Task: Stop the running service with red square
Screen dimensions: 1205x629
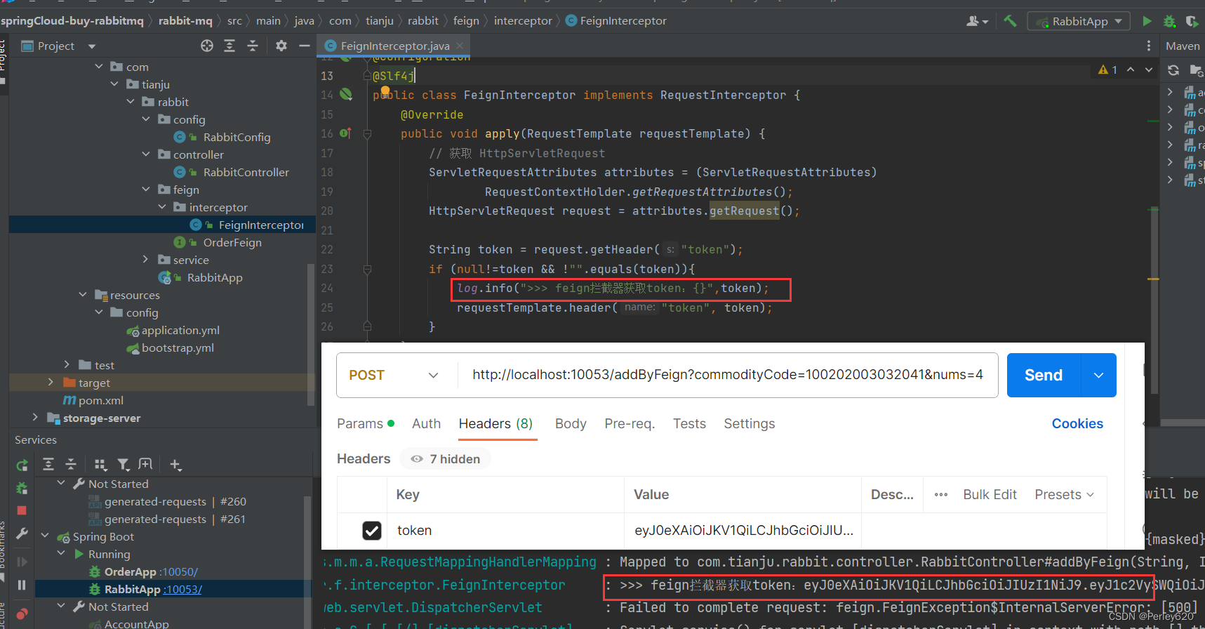Action: coord(22,510)
